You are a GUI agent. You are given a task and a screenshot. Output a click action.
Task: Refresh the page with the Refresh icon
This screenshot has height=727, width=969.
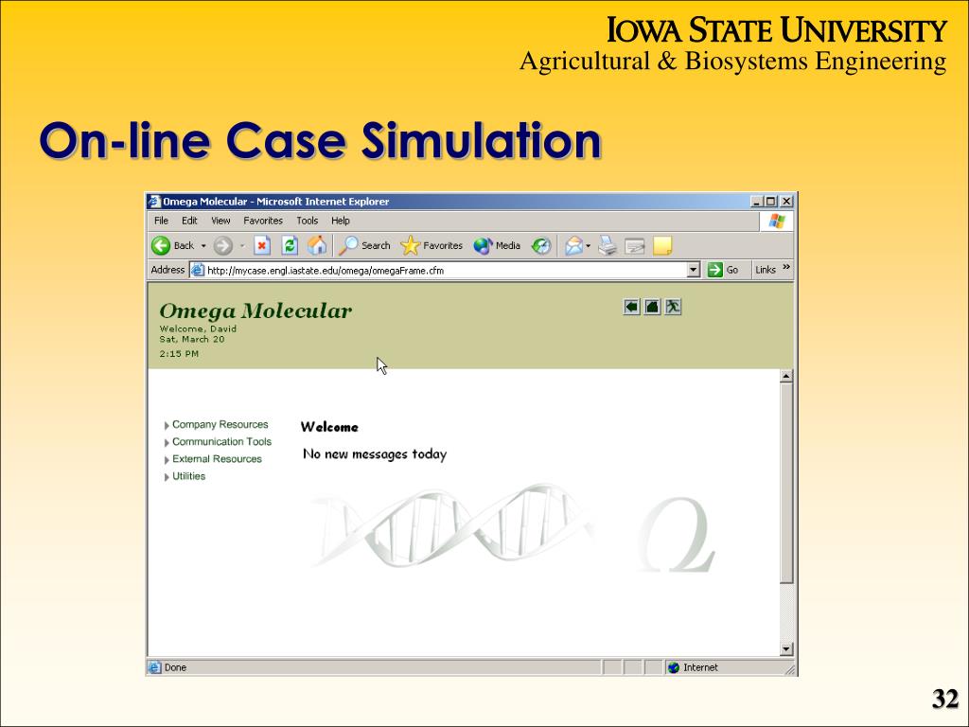(290, 245)
